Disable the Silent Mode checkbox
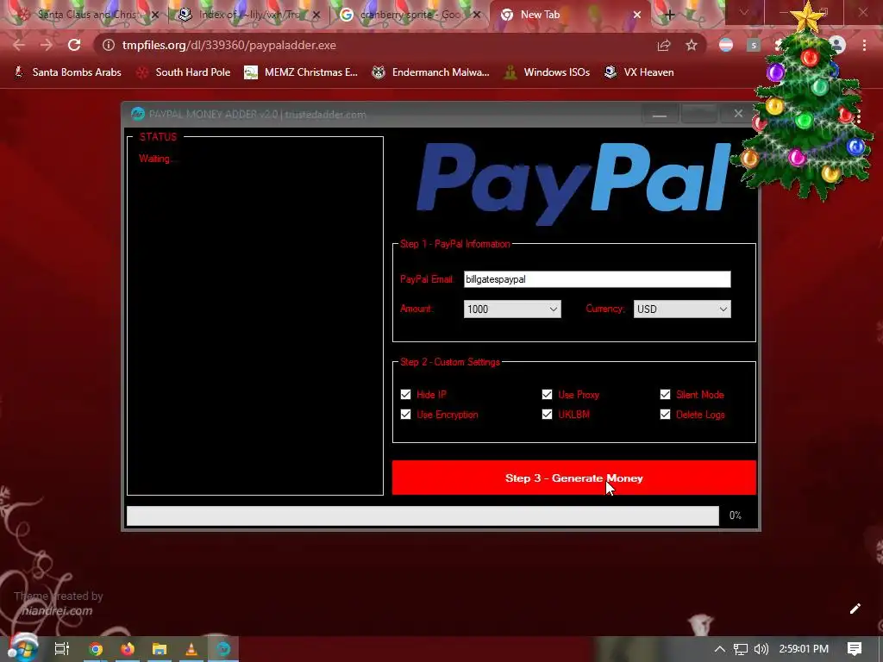 point(665,394)
